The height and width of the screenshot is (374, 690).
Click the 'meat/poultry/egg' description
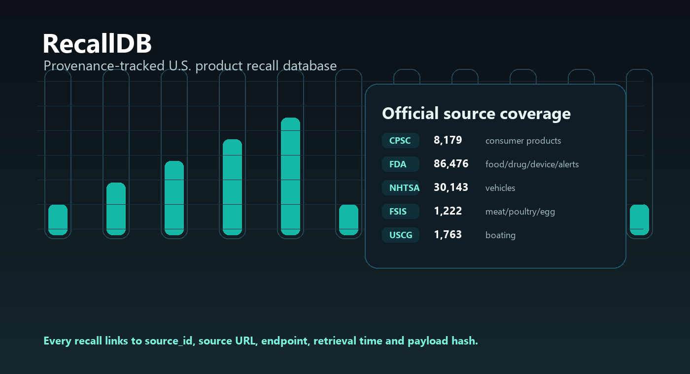[x=520, y=212]
